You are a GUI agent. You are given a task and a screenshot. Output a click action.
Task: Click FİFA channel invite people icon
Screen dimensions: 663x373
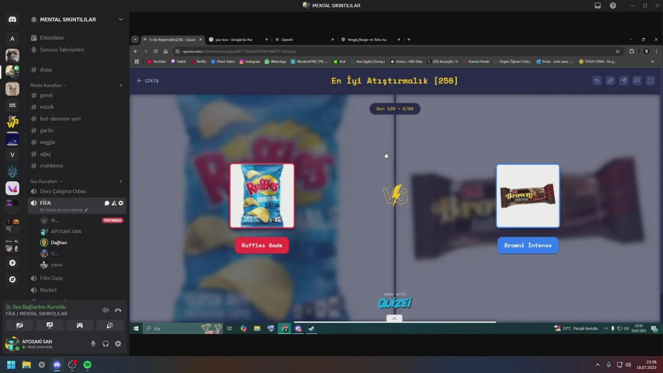pos(114,203)
